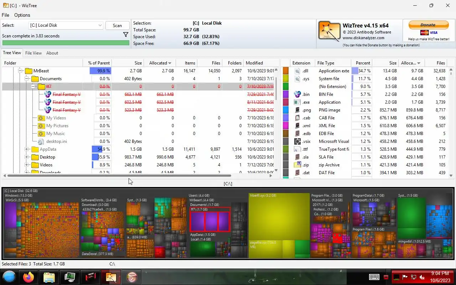Open File Explorer from the taskbar
The image size is (456, 285).
[49, 277]
